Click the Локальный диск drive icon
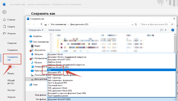The image size is (178, 101). click(32, 75)
